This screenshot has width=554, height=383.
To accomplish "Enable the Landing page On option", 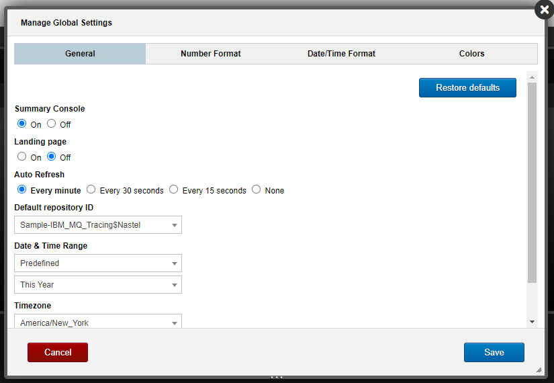I will (22, 157).
